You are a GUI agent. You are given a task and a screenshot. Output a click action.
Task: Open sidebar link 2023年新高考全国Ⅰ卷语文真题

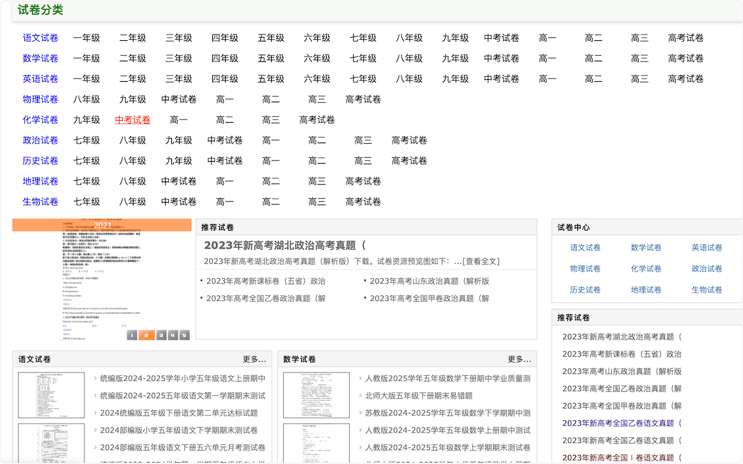622,458
